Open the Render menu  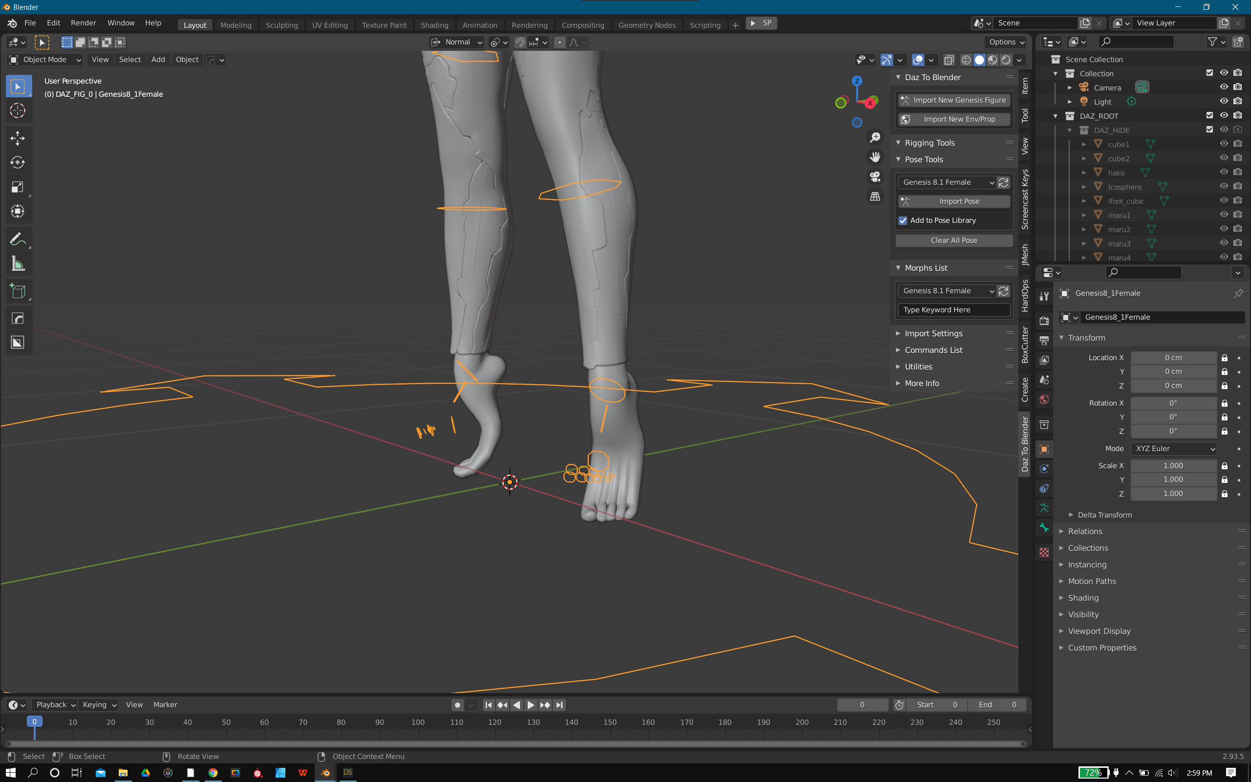point(83,23)
